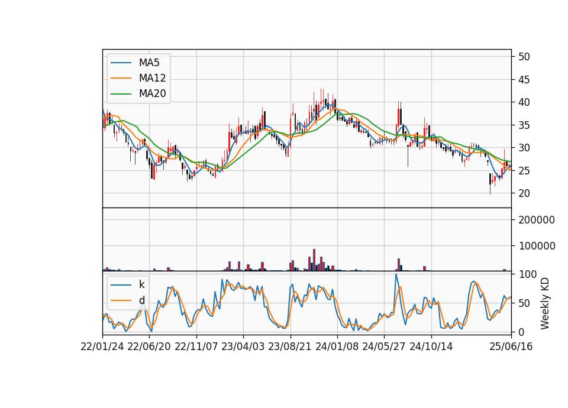The image size is (568, 408).
Task: Click the date label 22/11/07
Action: pos(196,347)
